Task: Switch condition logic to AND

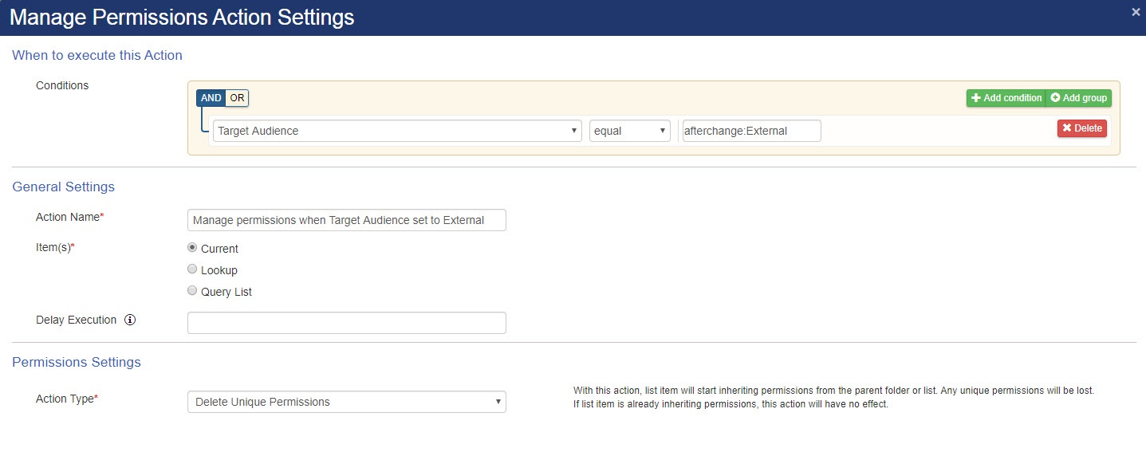Action: pyautogui.click(x=211, y=98)
